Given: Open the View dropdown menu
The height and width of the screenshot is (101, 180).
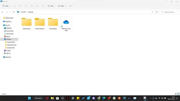Looking at the screenshot, I should (62, 6).
